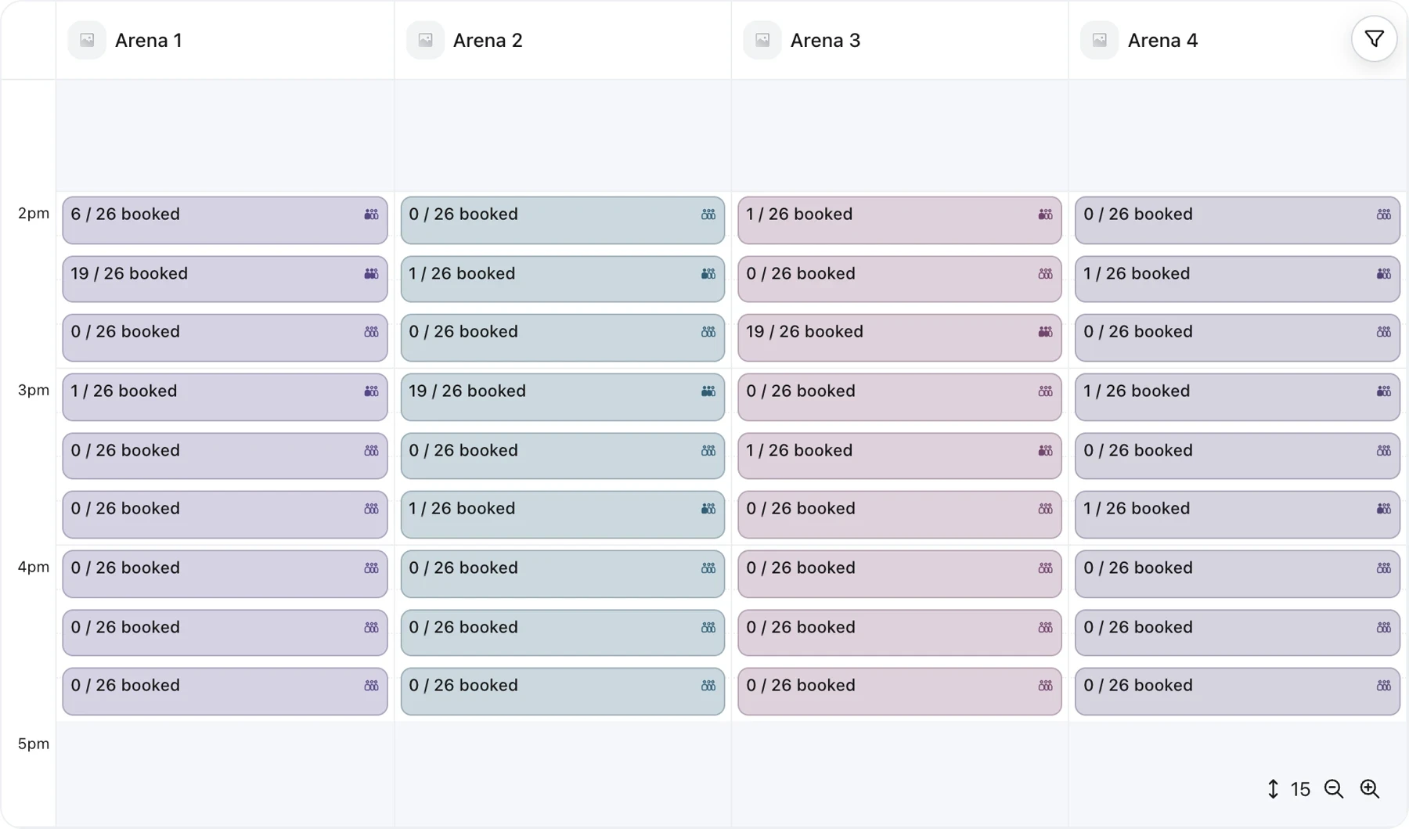Click the vertical row height arrow icon
1409x829 pixels.
1273,789
